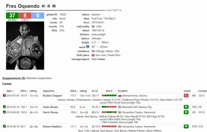Click the green W badge for Galen Brown fight

[186, 107]
